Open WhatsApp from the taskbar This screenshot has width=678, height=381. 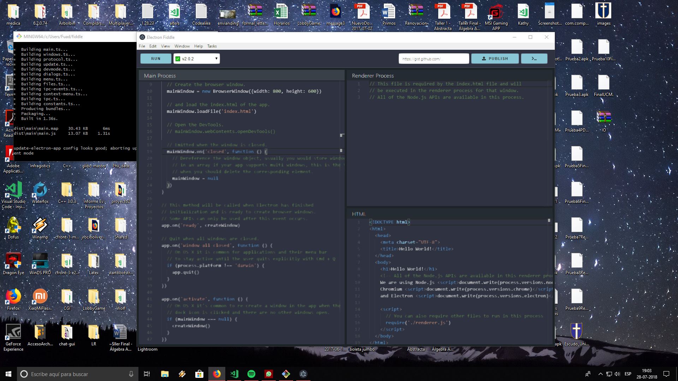(269, 374)
